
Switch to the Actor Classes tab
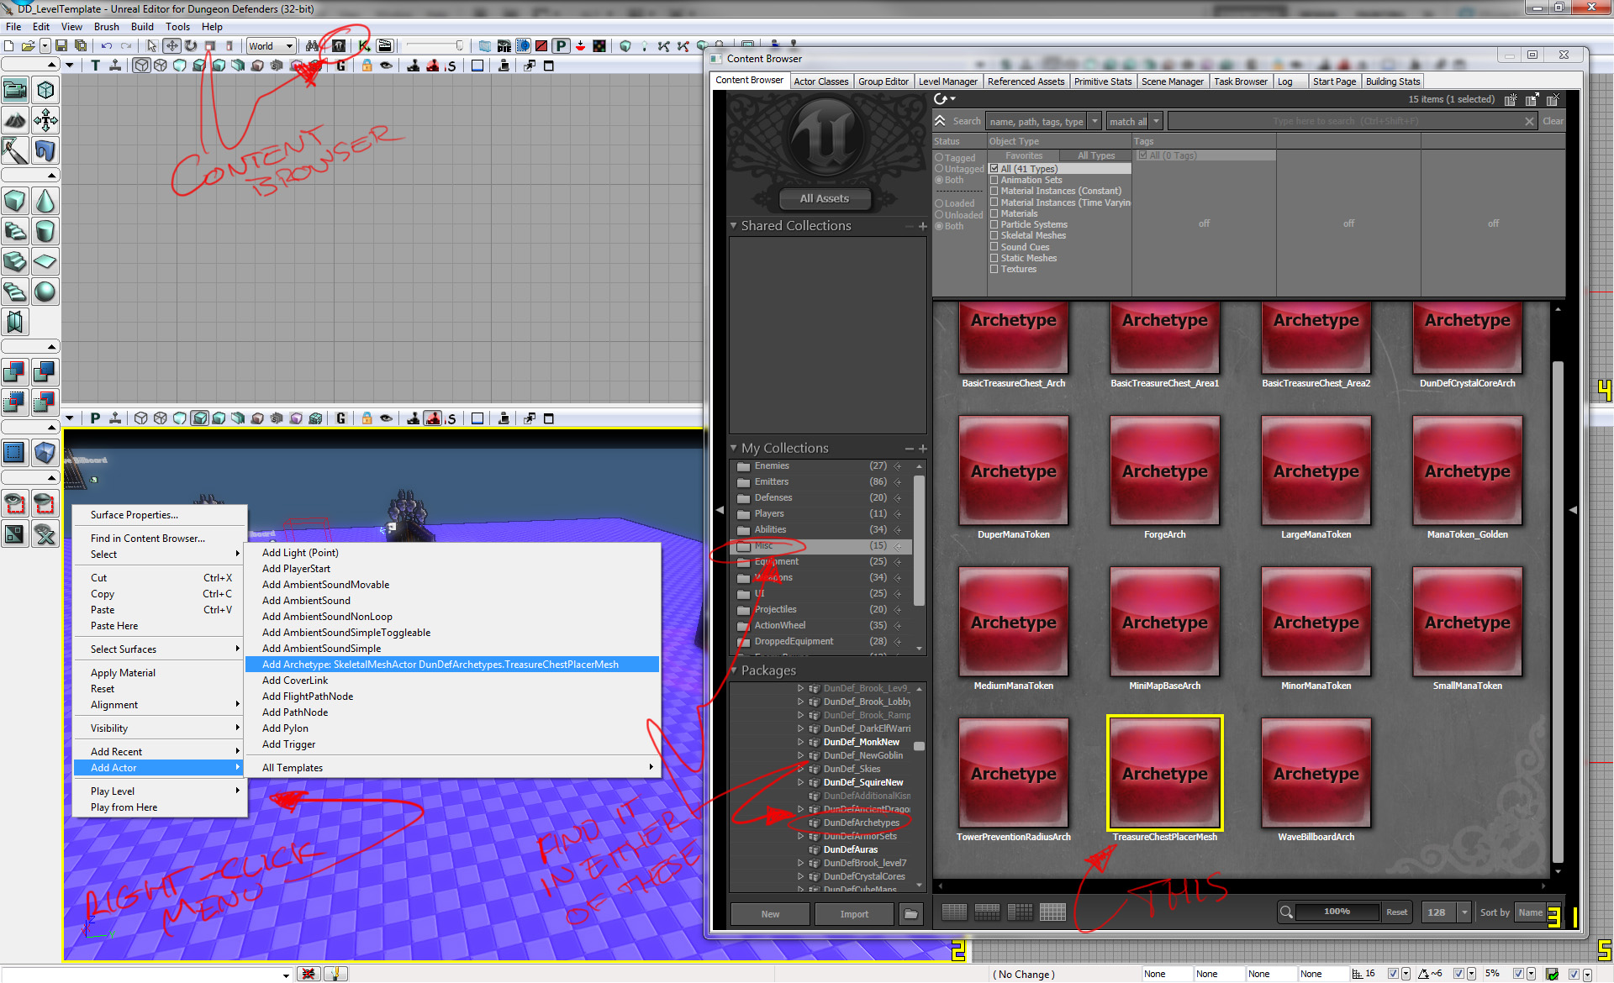(x=820, y=81)
